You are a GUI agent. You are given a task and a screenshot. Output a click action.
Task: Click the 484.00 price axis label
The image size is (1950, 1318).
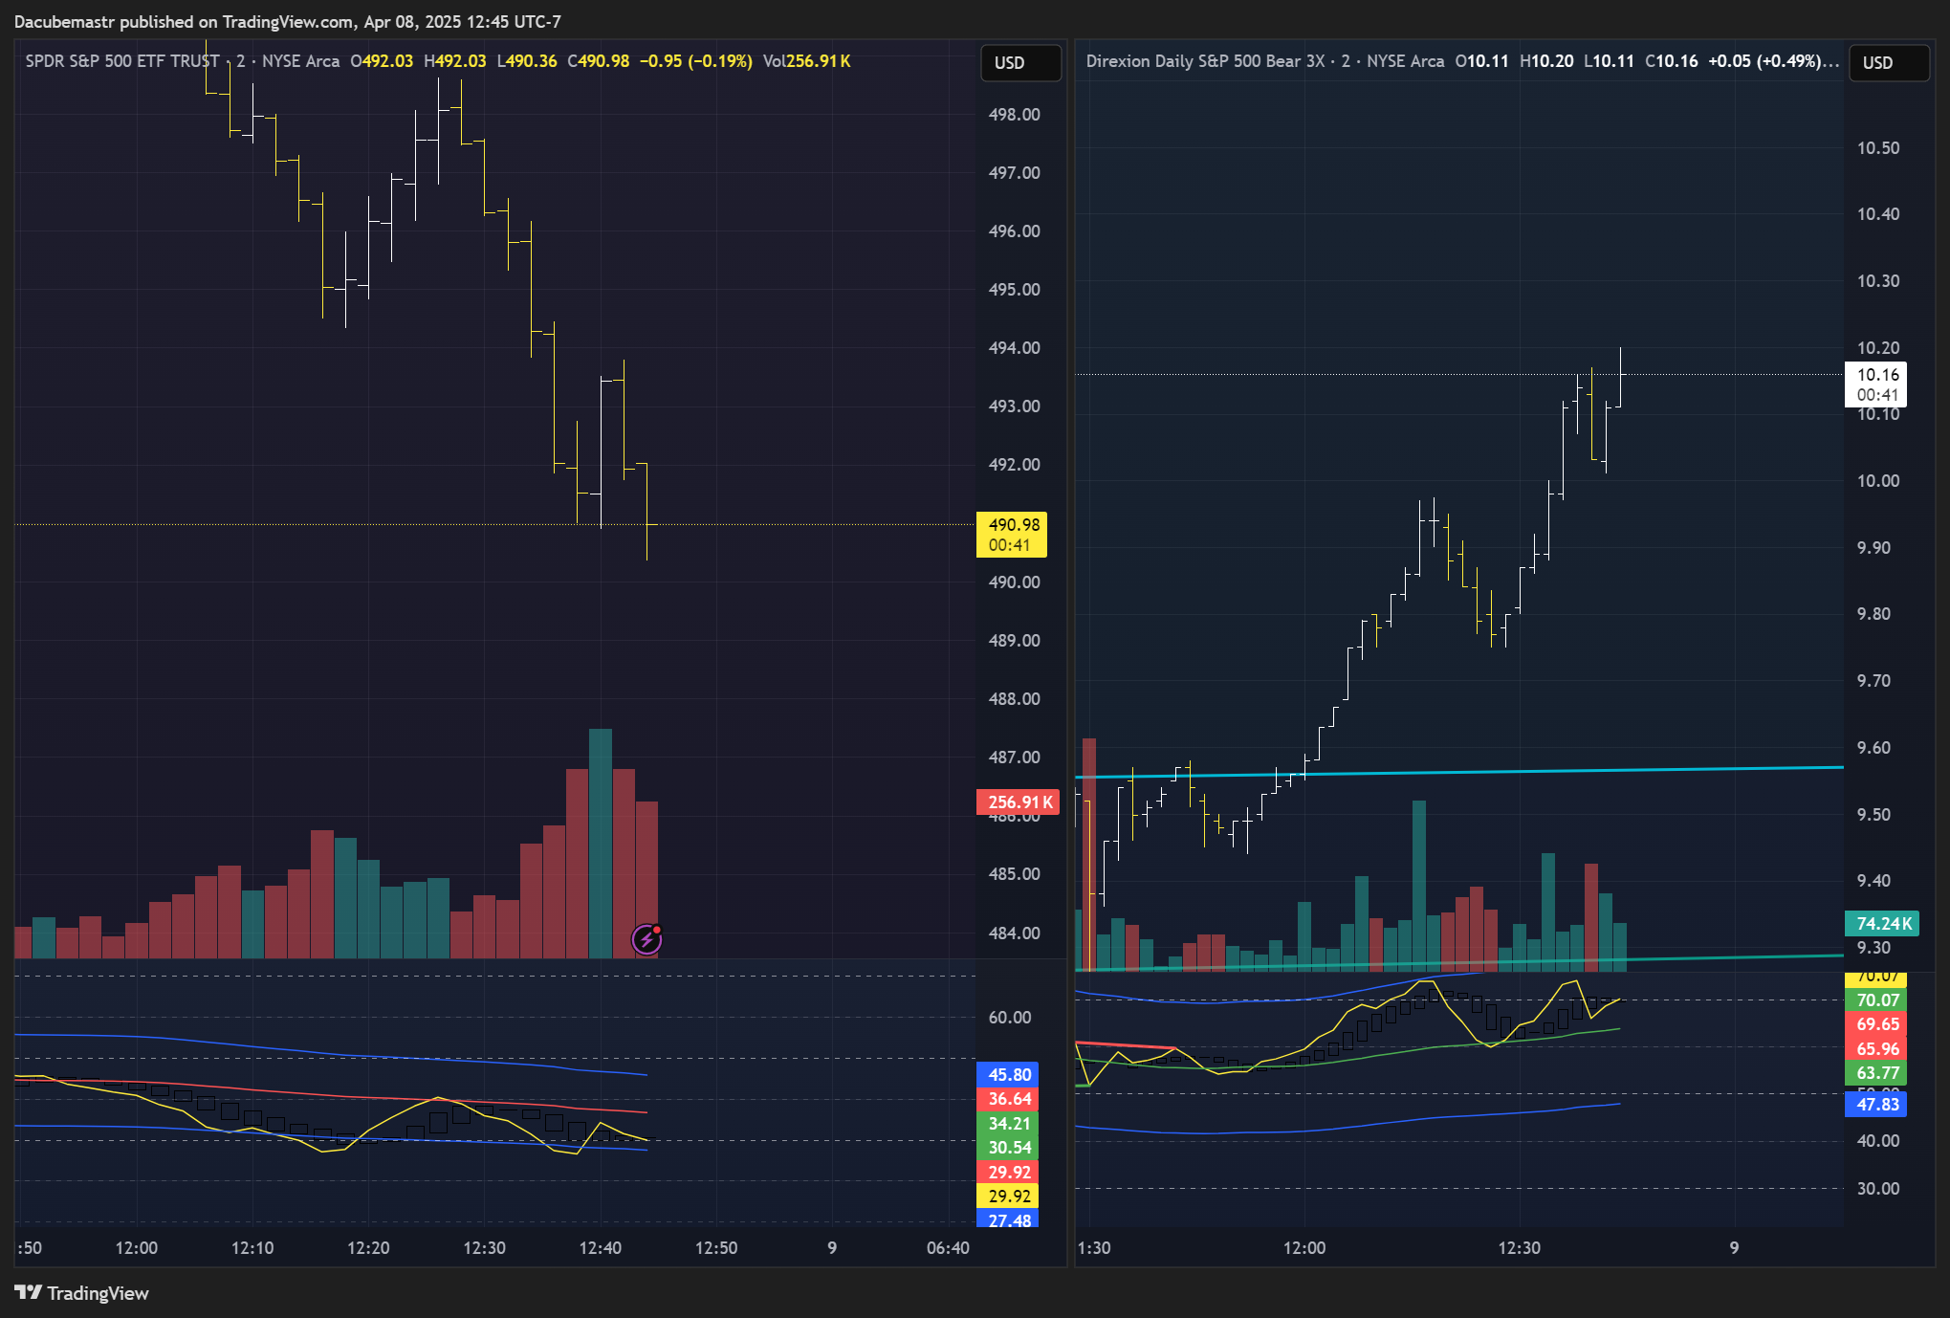pyautogui.click(x=1014, y=934)
